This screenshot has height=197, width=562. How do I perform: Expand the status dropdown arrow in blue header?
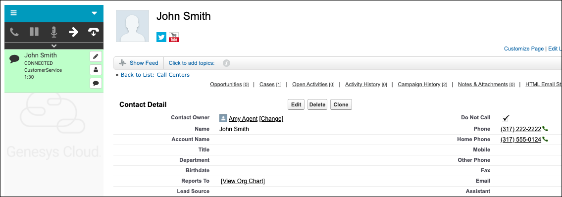(94, 13)
